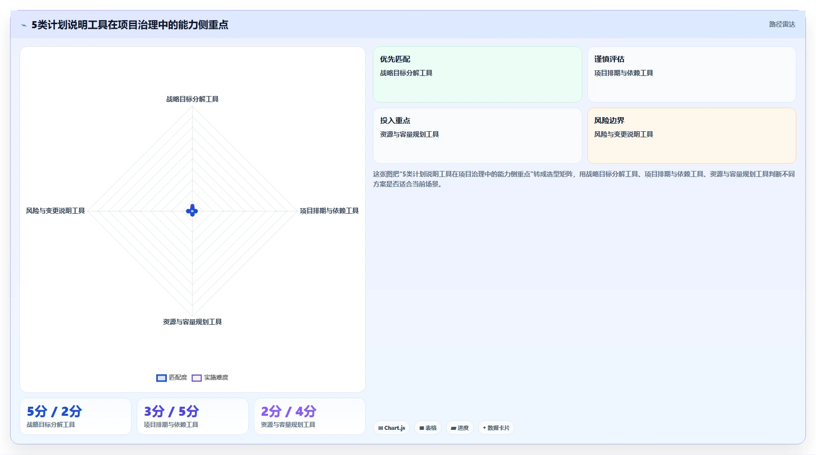Click the 数据卡片 tag chip

point(496,428)
